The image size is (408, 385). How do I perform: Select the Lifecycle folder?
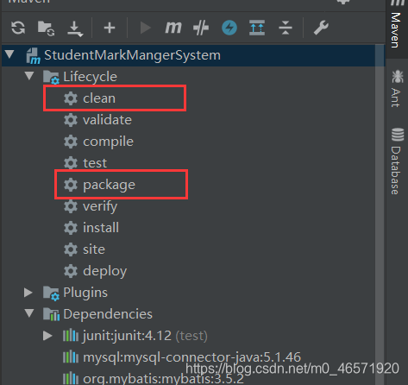tap(90, 77)
